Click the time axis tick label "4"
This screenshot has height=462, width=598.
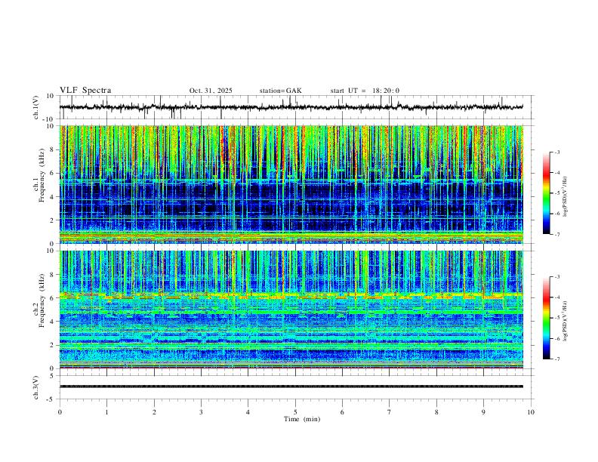click(x=248, y=412)
